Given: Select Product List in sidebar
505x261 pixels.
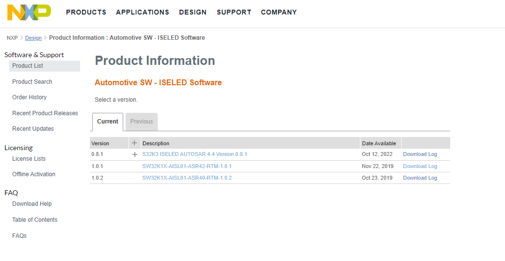Looking at the screenshot, I should tap(28, 66).
